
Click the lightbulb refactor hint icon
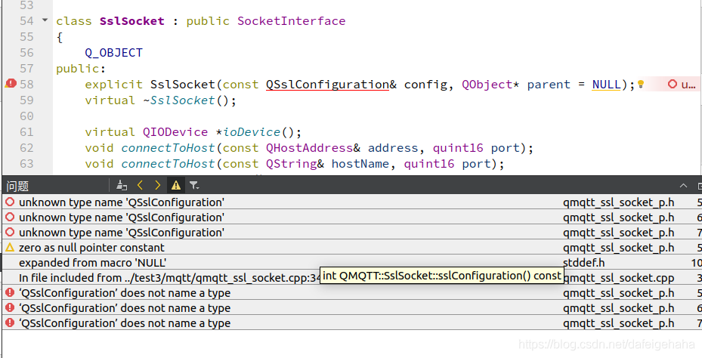coord(641,85)
